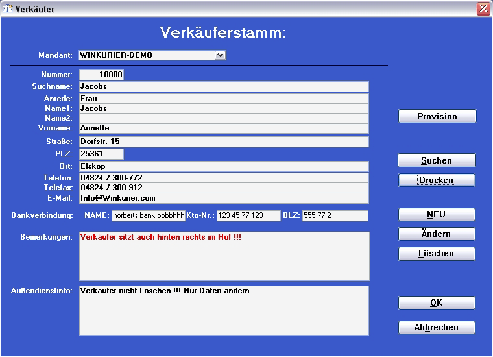Click into the Nummer field

pyautogui.click(x=101, y=75)
